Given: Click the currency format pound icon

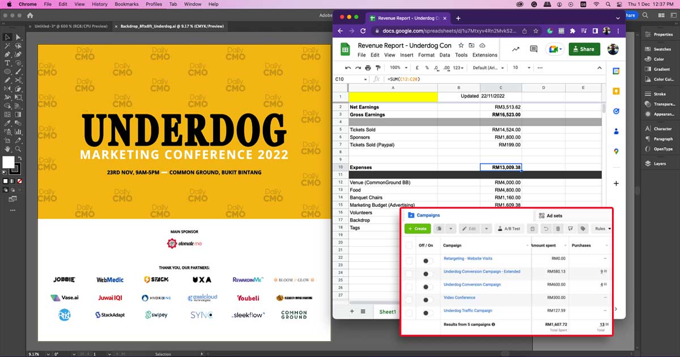Looking at the screenshot, I should 417,68.
